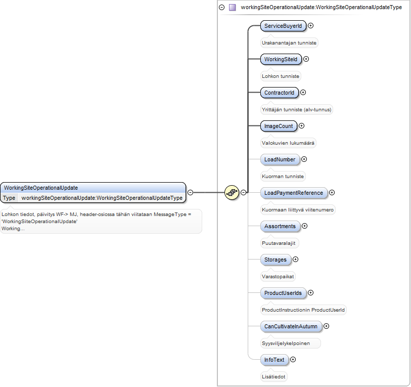Image resolution: width=411 pixels, height=387 pixels.
Task: Click the purple complex type icon
Action: click(232, 8)
